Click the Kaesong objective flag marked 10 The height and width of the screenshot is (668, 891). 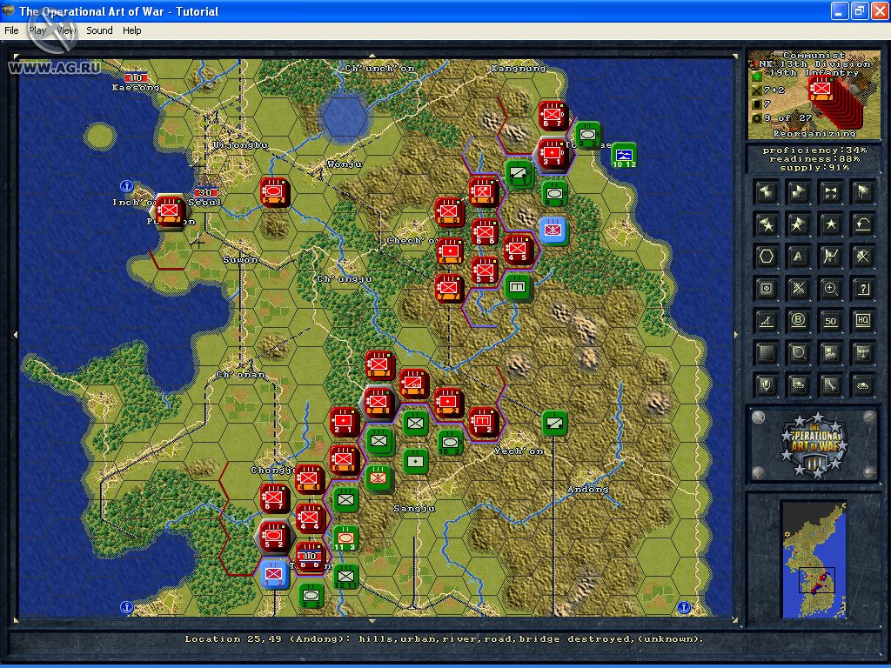[135, 77]
